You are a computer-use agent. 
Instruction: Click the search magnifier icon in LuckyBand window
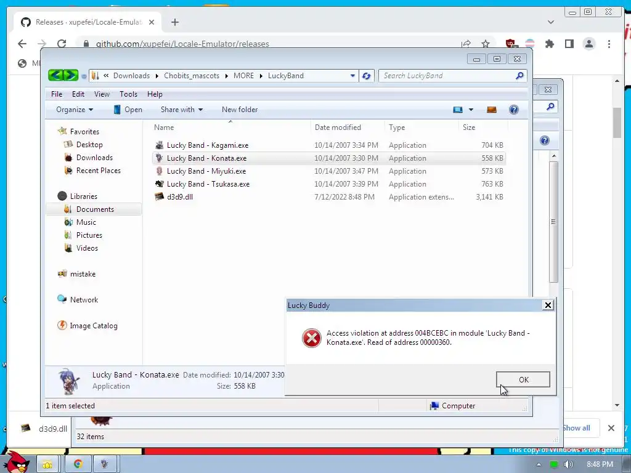pos(519,76)
